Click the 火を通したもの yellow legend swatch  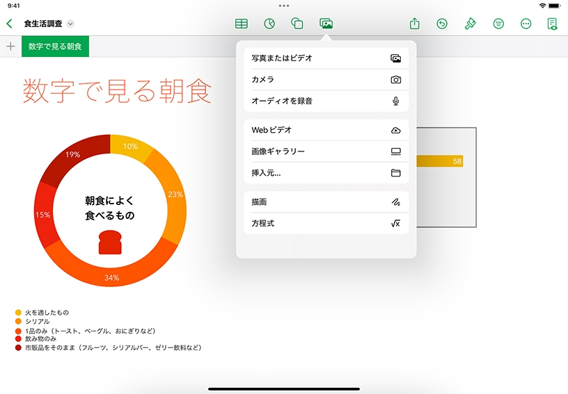coord(18,313)
